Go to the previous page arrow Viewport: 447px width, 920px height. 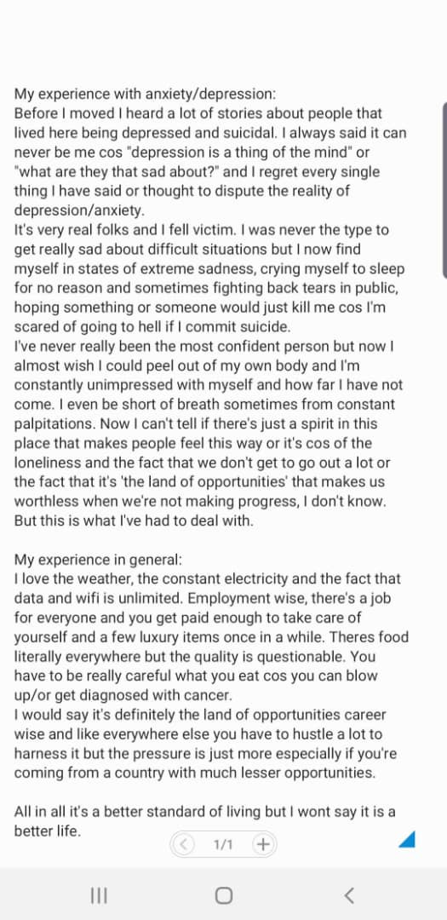pyautogui.click(x=184, y=844)
